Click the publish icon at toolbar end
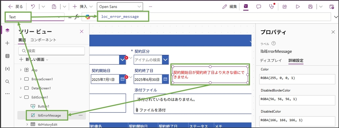This screenshot has height=128, width=339. [332, 6]
